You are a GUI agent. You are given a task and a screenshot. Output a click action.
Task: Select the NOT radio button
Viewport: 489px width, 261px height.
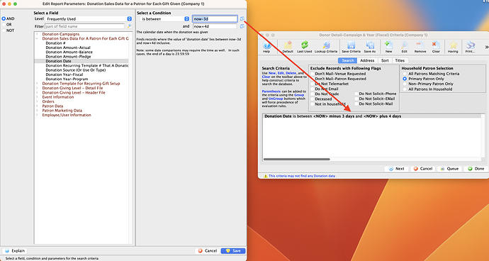(4, 30)
